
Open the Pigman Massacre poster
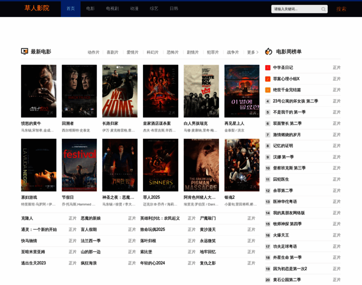(201, 165)
